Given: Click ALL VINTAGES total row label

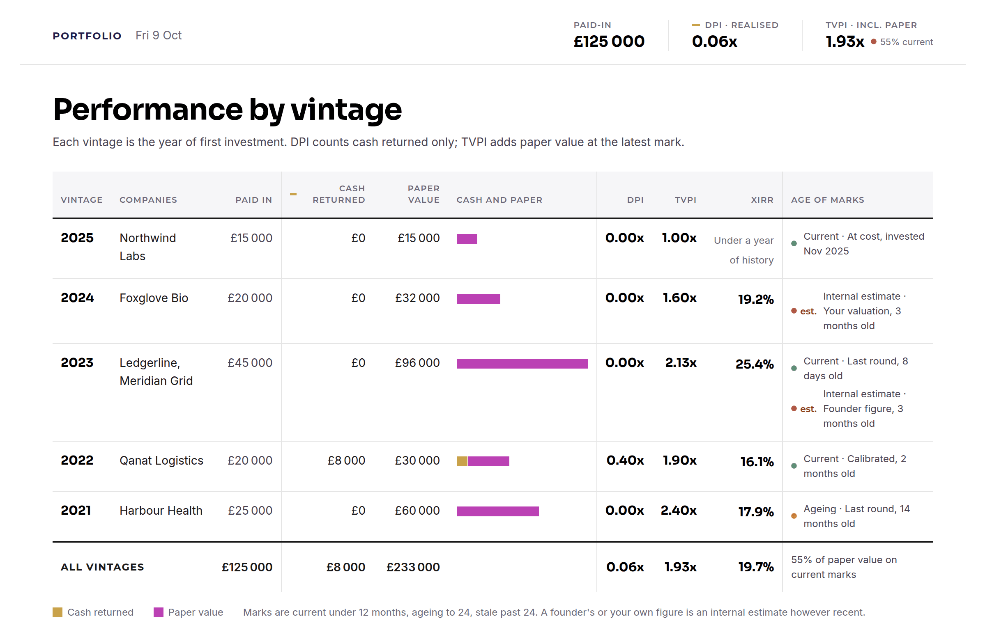Looking at the screenshot, I should 102,567.
